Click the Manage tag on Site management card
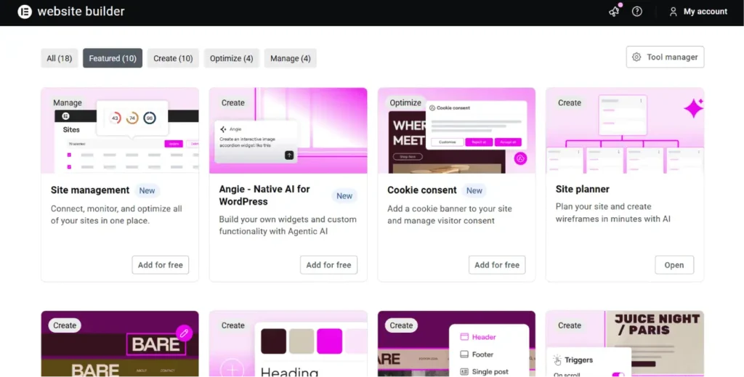Screen dimensions: 744x377 (x=68, y=102)
